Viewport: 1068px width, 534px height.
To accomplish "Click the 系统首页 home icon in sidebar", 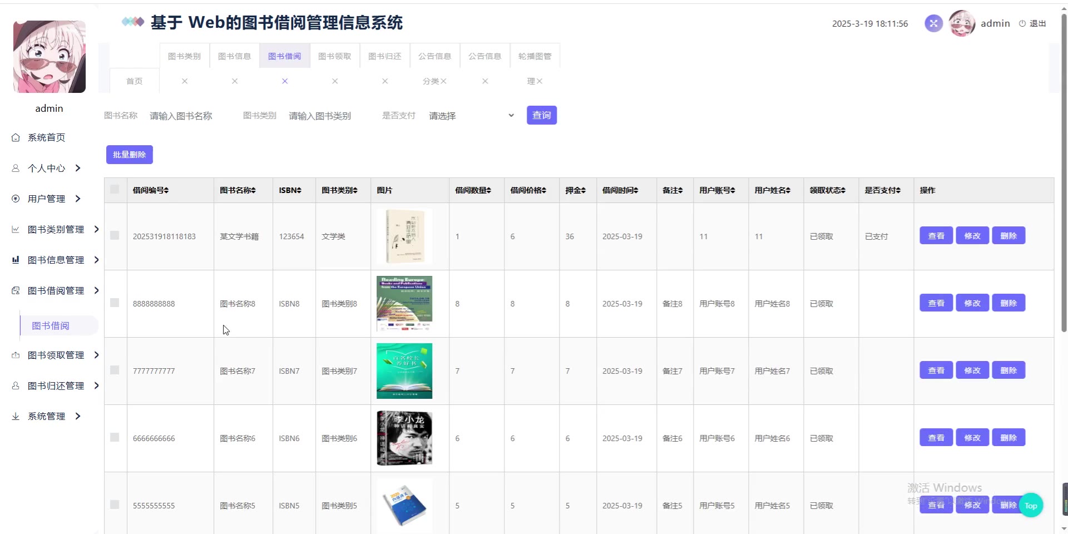I will point(16,137).
